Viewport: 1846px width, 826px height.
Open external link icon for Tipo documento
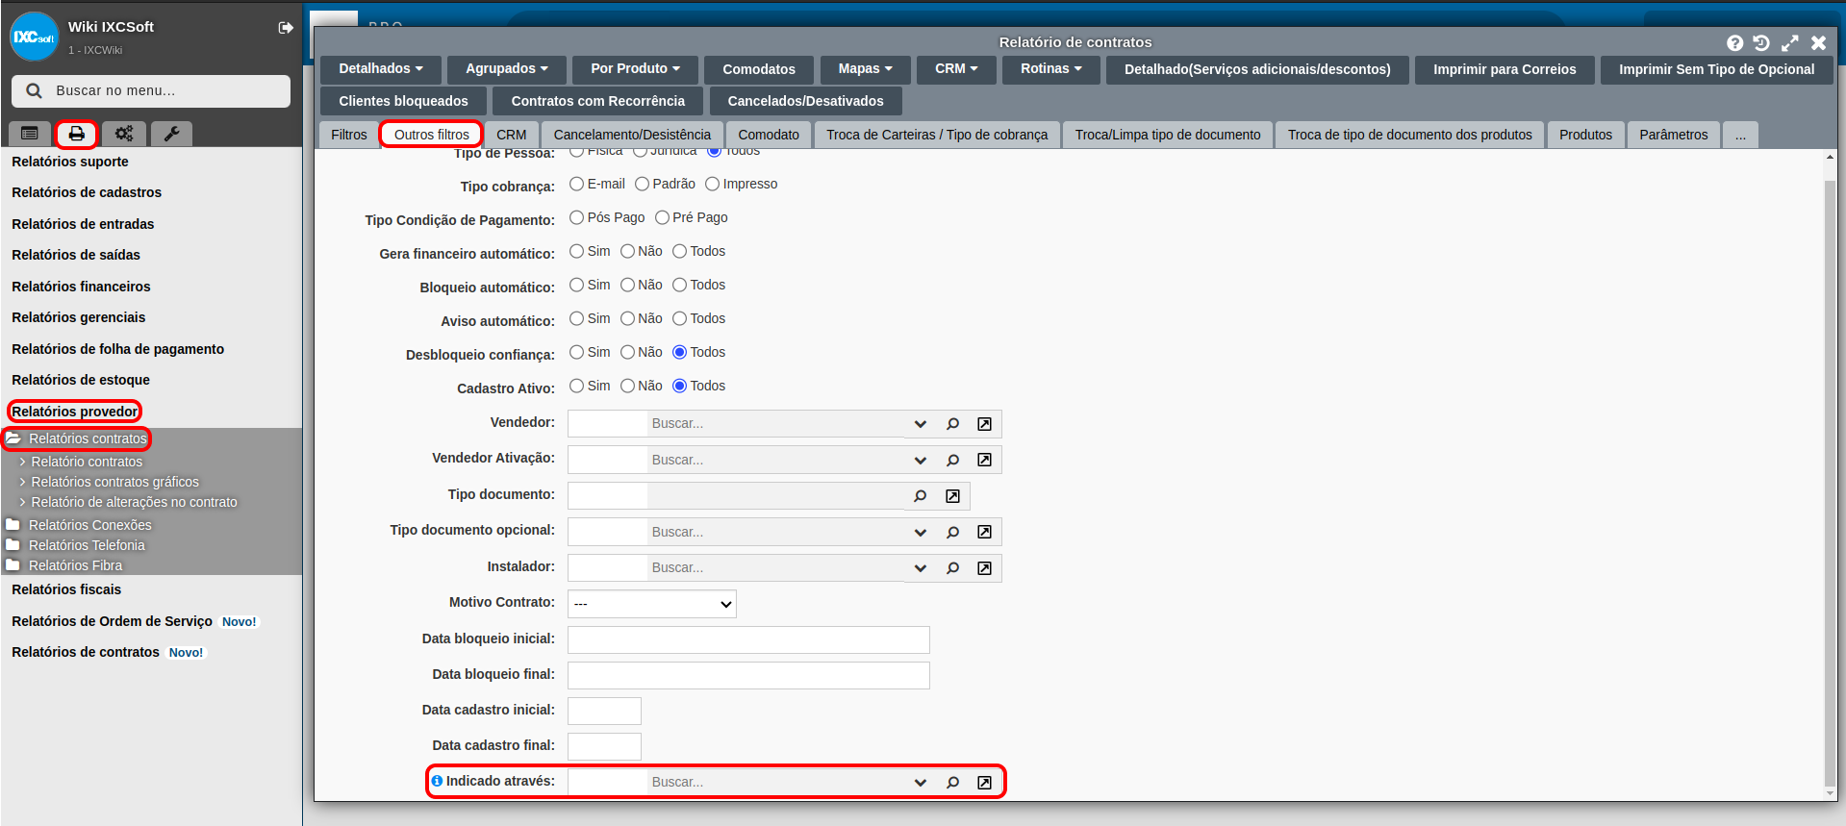(952, 496)
